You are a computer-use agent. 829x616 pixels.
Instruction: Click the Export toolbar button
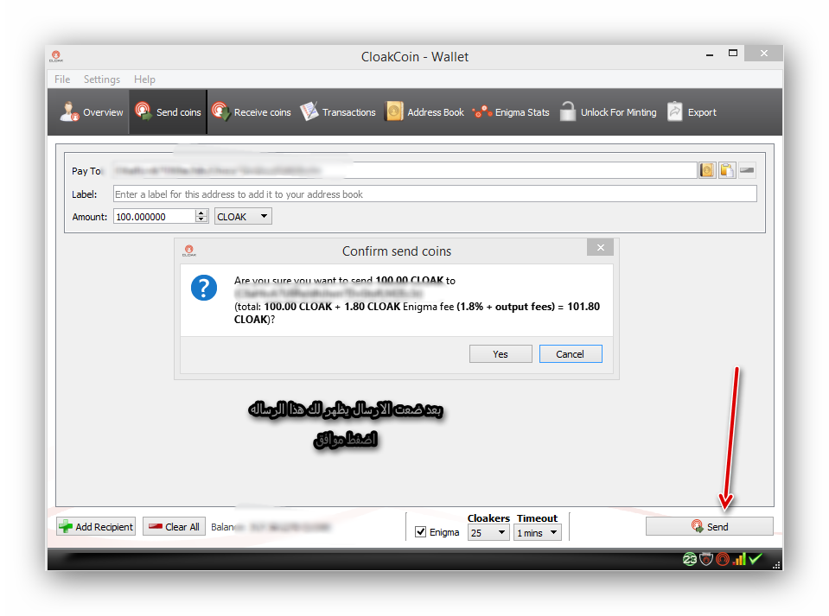pos(692,112)
